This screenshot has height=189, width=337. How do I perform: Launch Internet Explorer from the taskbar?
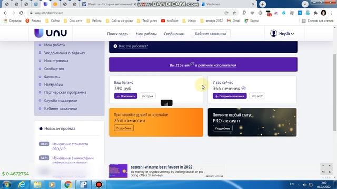[22, 184]
